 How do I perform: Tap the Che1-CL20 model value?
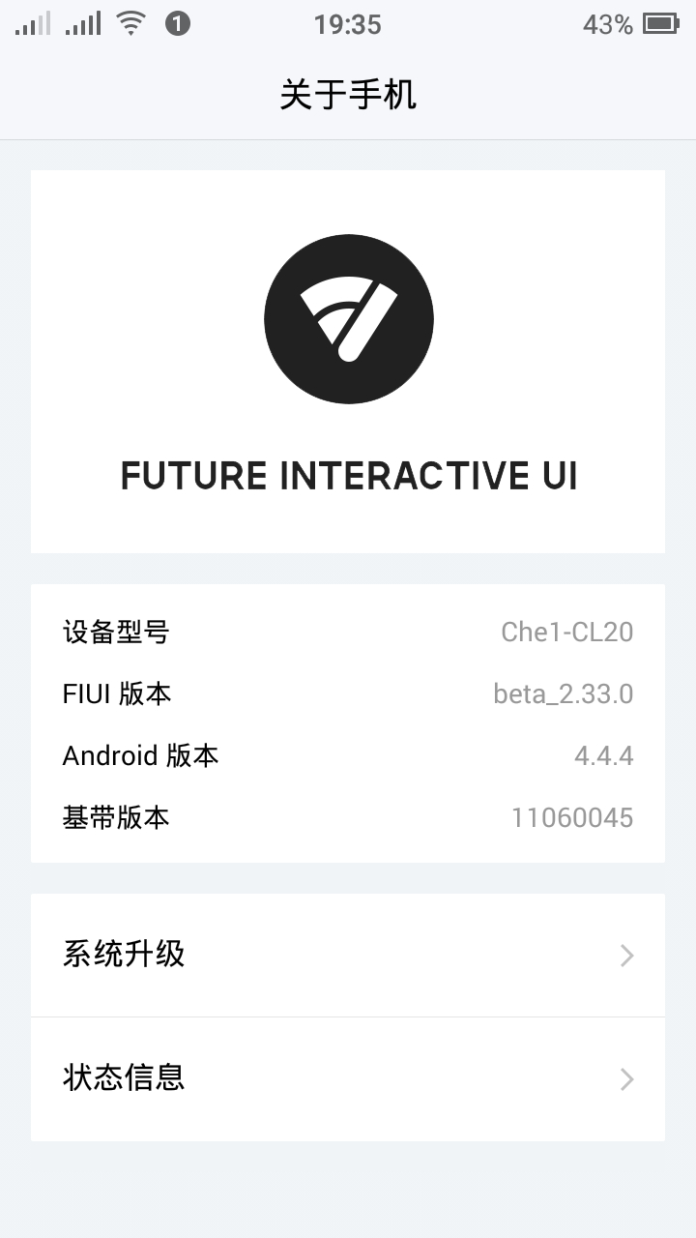coord(566,633)
